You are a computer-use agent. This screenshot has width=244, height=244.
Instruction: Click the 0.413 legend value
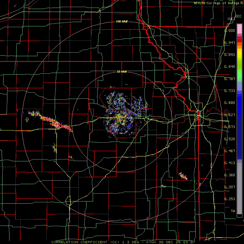point(230,163)
